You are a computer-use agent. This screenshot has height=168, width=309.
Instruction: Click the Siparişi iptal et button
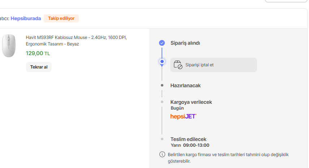pyautogui.click(x=214, y=65)
